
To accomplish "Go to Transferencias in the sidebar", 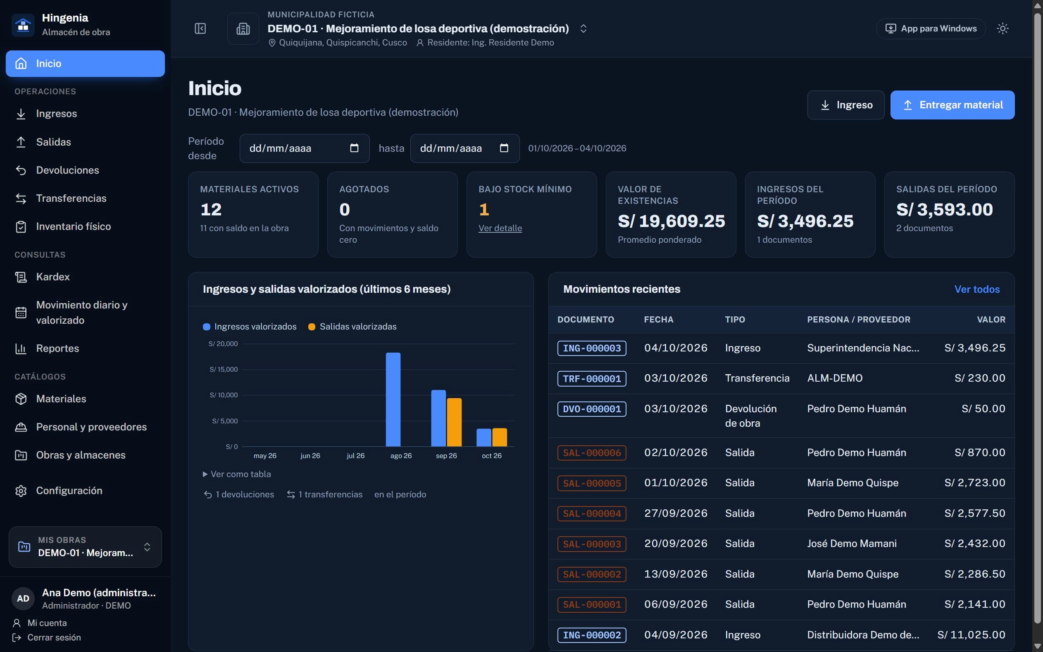I will click(x=86, y=198).
